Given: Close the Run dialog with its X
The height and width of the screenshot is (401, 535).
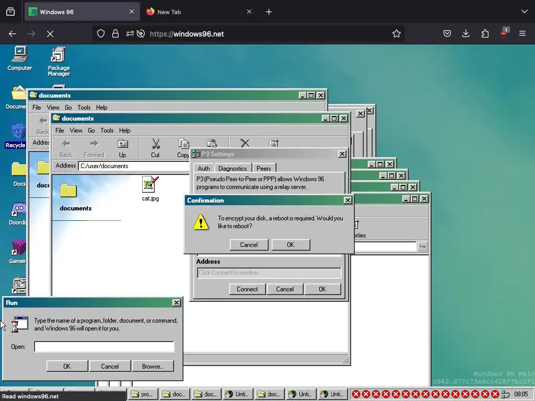Looking at the screenshot, I should coord(177,302).
